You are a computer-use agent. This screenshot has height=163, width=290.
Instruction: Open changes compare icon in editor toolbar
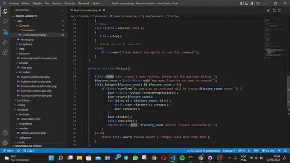coord(274,10)
